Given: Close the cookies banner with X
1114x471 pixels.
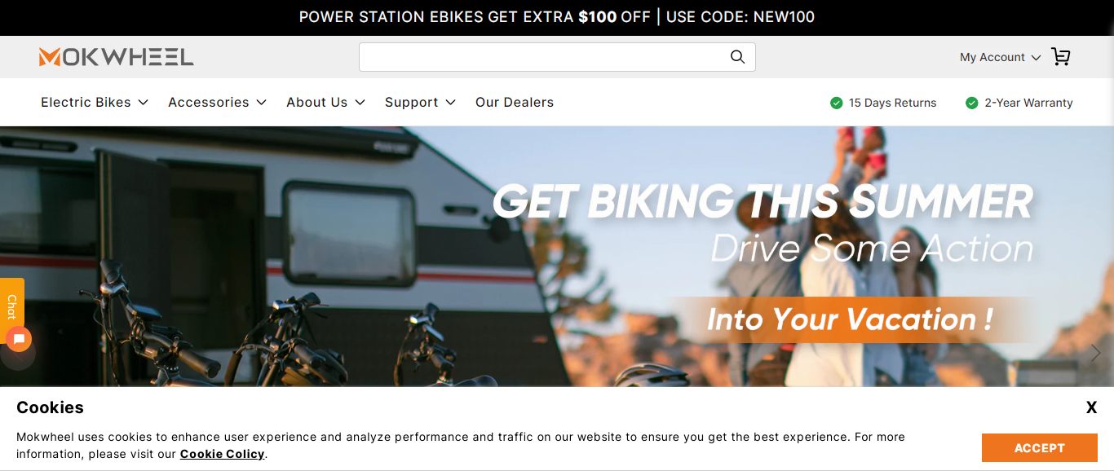Looking at the screenshot, I should 1091,407.
